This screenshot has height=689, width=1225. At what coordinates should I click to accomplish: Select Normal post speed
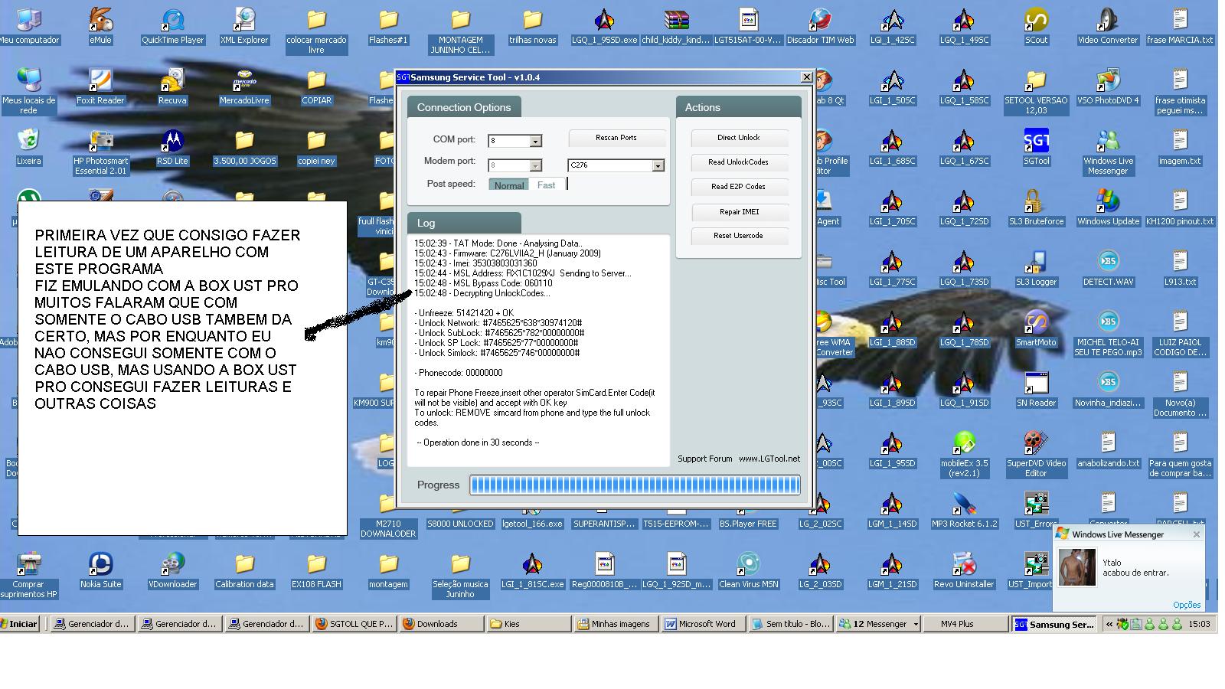coord(508,185)
